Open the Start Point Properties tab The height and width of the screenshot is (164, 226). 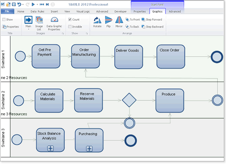coord(140,11)
